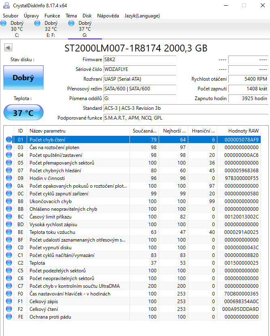Select the C: drive status orb
The image size is (270, 336).
coord(3,24)
